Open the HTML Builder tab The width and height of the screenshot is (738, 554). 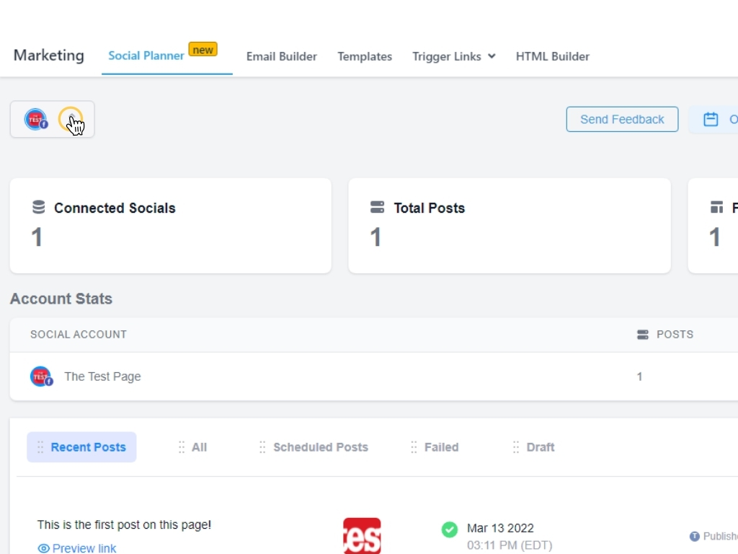(553, 56)
